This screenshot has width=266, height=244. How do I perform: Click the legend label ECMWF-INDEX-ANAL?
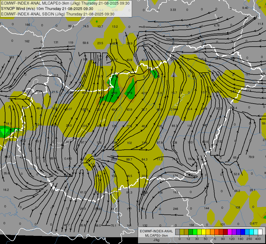(156, 231)
